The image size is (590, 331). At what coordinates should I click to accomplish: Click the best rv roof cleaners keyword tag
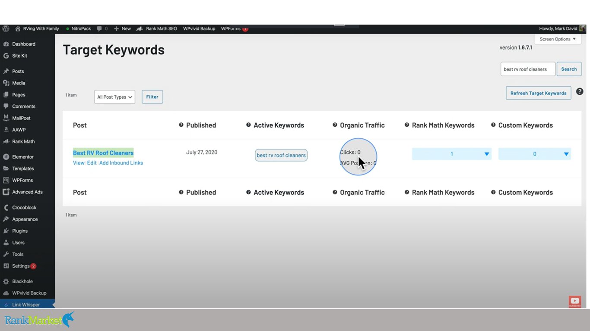[x=281, y=155]
